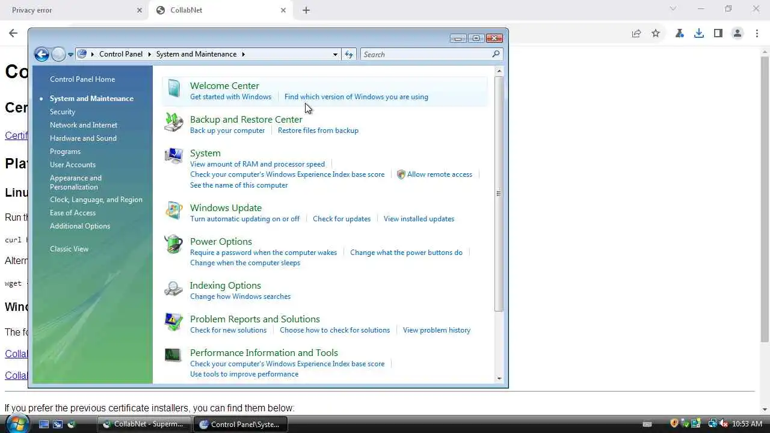Bookmark the page with the star icon

(656, 34)
